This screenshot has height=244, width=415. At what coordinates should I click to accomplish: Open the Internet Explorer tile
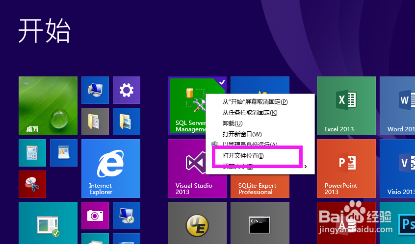(111, 169)
